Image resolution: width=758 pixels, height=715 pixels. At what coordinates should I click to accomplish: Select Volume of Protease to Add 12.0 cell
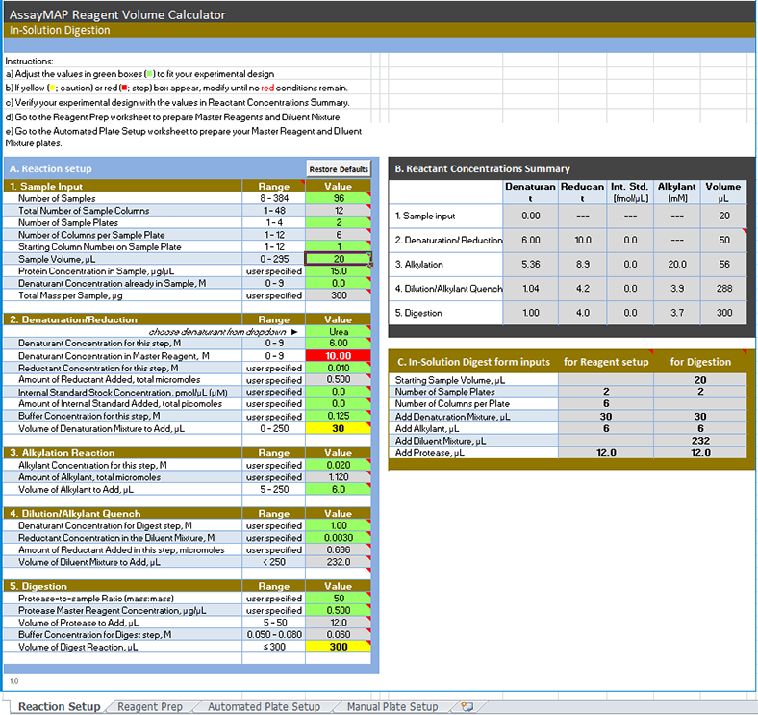[338, 623]
